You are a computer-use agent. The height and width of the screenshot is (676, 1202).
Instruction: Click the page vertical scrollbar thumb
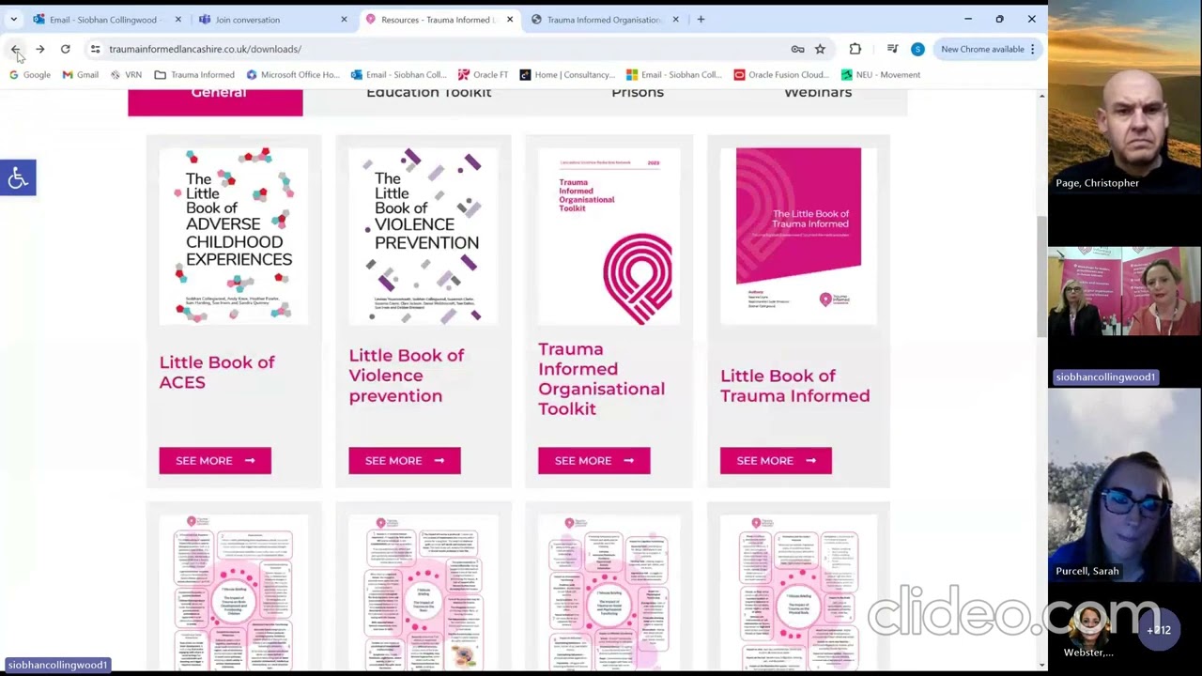(x=1041, y=277)
